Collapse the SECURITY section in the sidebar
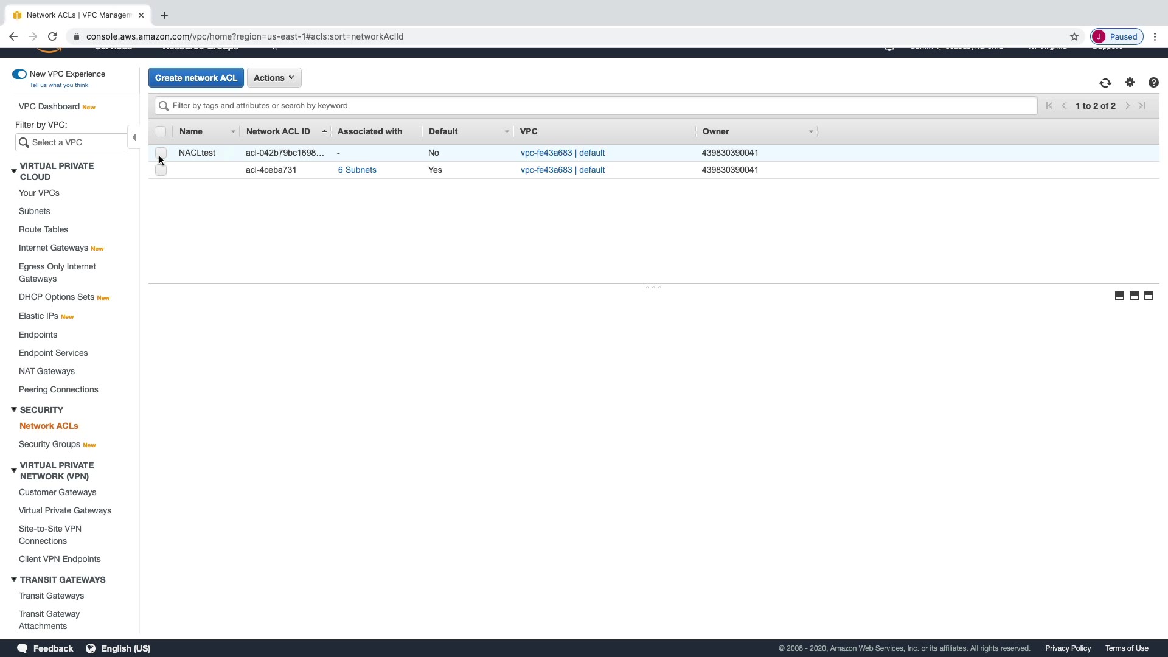This screenshot has width=1168, height=657. [13, 410]
